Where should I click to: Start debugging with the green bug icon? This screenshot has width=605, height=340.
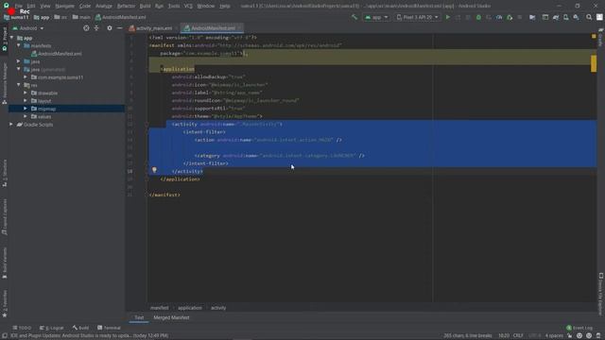coord(478,17)
